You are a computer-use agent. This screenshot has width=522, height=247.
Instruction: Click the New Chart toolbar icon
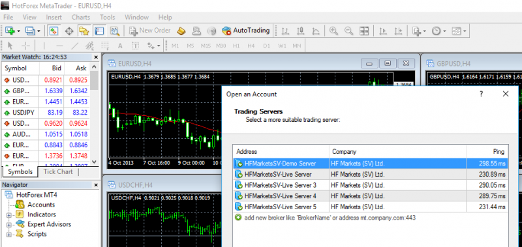click(10, 31)
